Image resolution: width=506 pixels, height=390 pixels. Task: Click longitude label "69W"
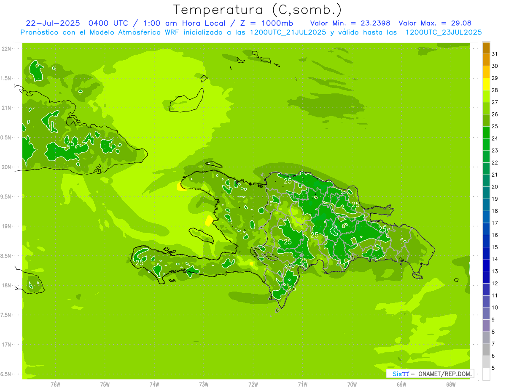[x=401, y=385]
